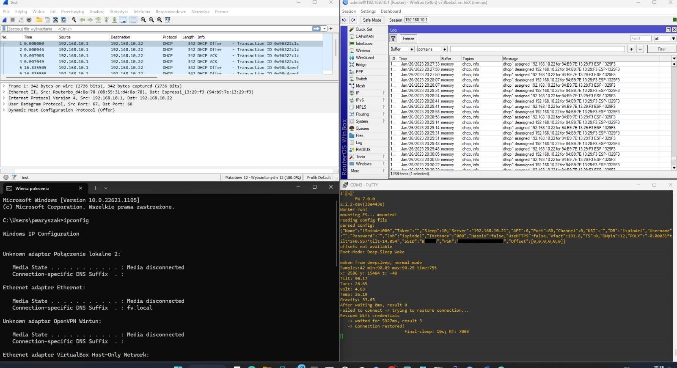Open the Analizuj menu in Wireshark
The height and width of the screenshot is (368, 677).
click(x=97, y=11)
